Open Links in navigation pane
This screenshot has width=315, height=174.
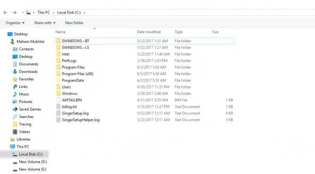[x=20, y=87]
